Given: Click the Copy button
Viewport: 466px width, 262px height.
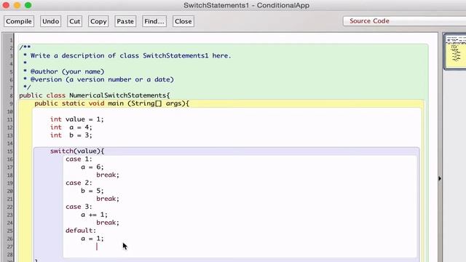Looking at the screenshot, I should (98, 21).
